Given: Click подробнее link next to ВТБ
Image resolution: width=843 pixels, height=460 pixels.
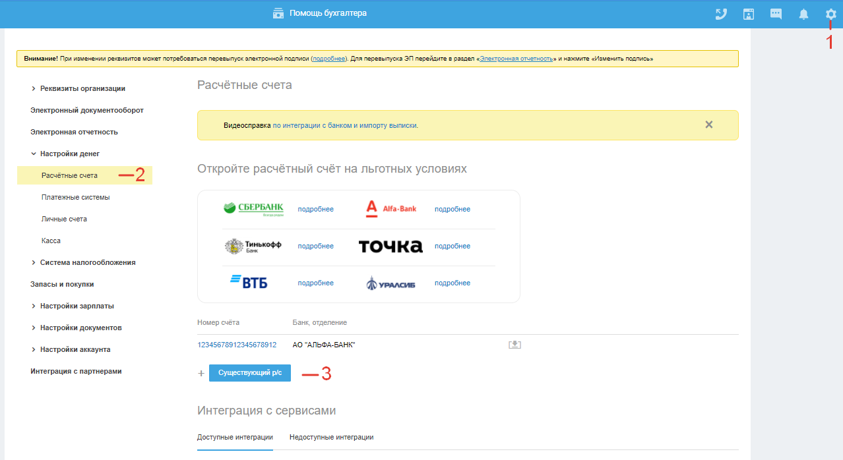Looking at the screenshot, I should pos(315,283).
